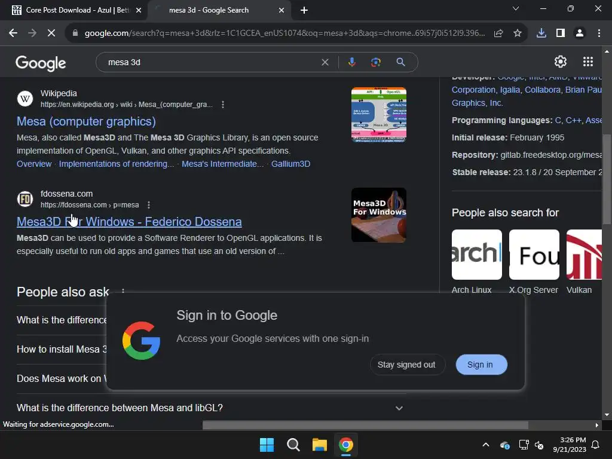Expand How to install Mesa question
The image size is (612, 459).
(62, 349)
